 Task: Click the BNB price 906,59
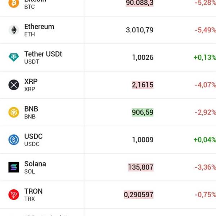click(143, 112)
